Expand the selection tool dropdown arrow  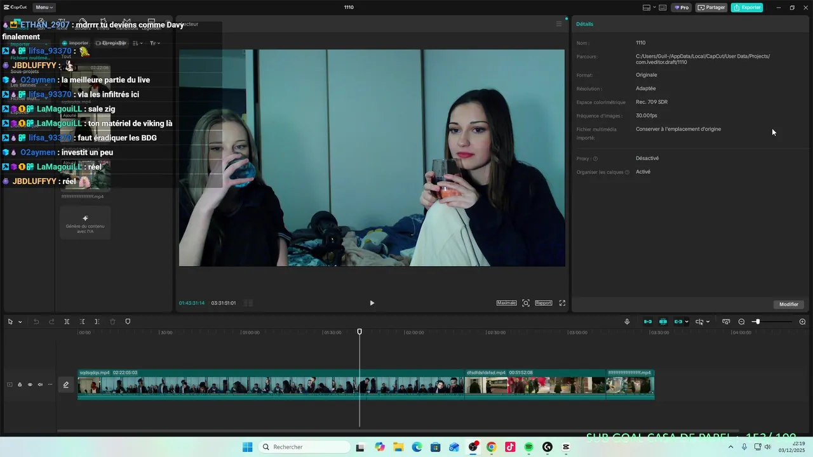[20, 322]
